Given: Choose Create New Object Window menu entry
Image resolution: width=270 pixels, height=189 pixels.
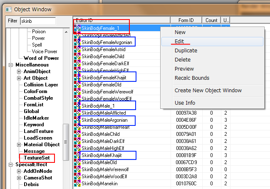Looking at the screenshot, I should pyautogui.click(x=212, y=90).
